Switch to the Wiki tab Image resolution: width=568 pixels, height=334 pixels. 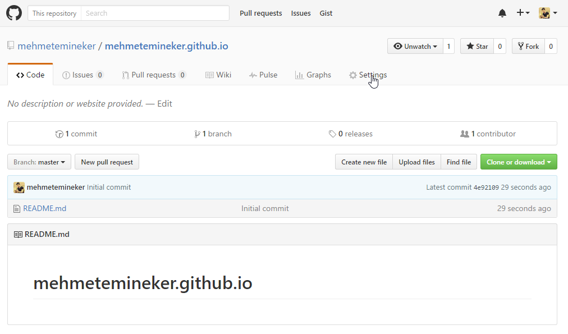point(218,75)
